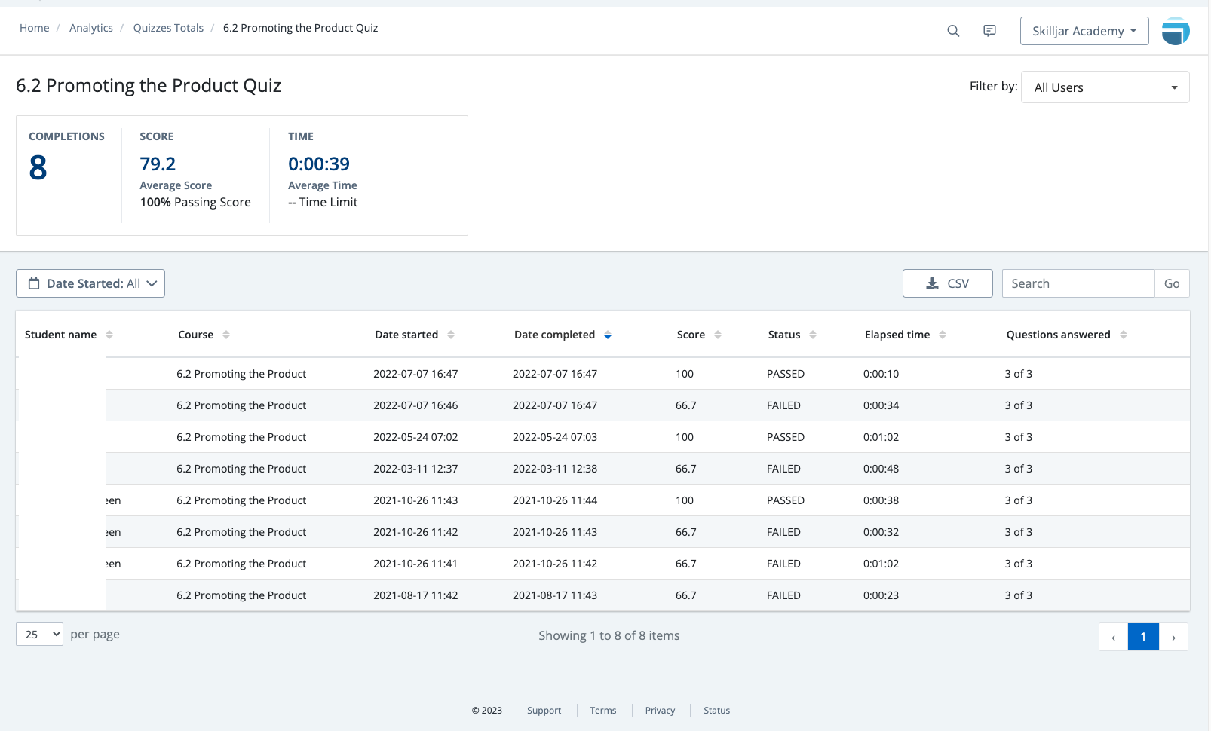Click the calendar icon in Date Started filter

click(x=34, y=283)
